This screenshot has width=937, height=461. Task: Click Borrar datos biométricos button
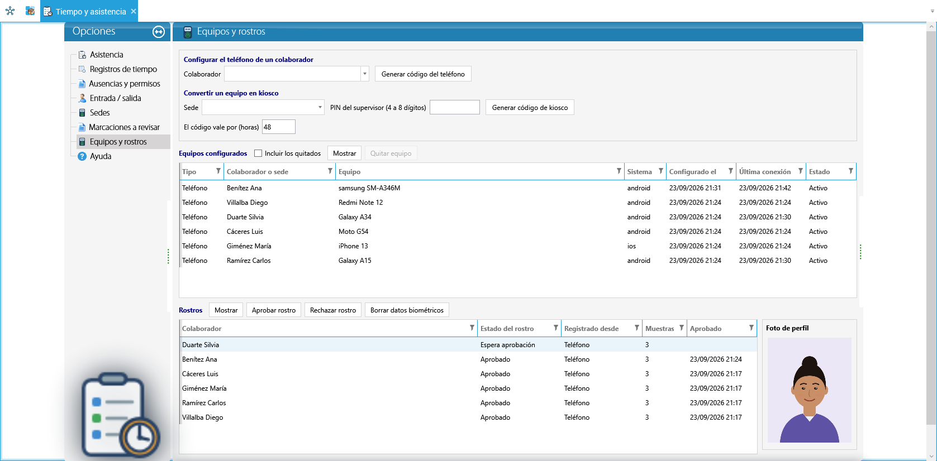click(x=407, y=310)
